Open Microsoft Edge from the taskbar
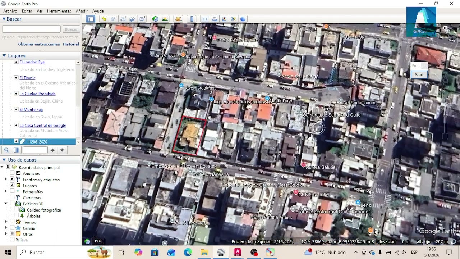The width and height of the screenshot is (460, 259). [188, 253]
